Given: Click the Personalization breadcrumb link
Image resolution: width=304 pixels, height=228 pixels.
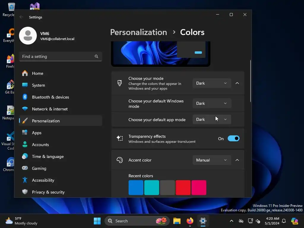Looking at the screenshot, I should 139,32.
